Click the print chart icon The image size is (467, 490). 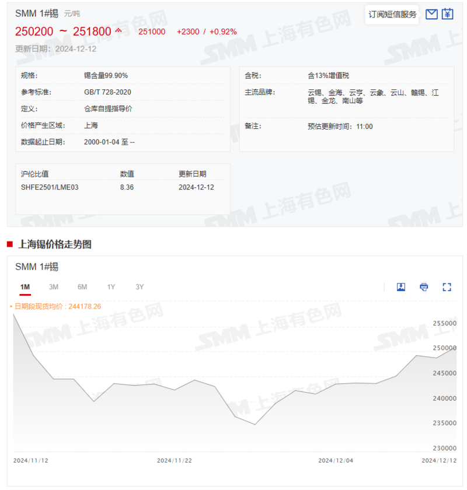pos(424,287)
